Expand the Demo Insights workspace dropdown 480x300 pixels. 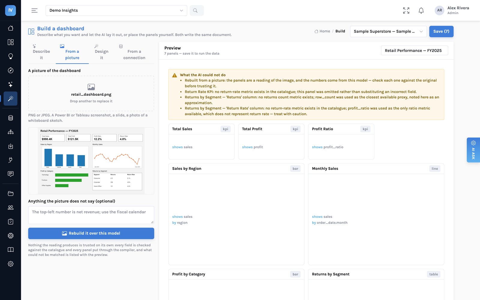tap(116, 10)
